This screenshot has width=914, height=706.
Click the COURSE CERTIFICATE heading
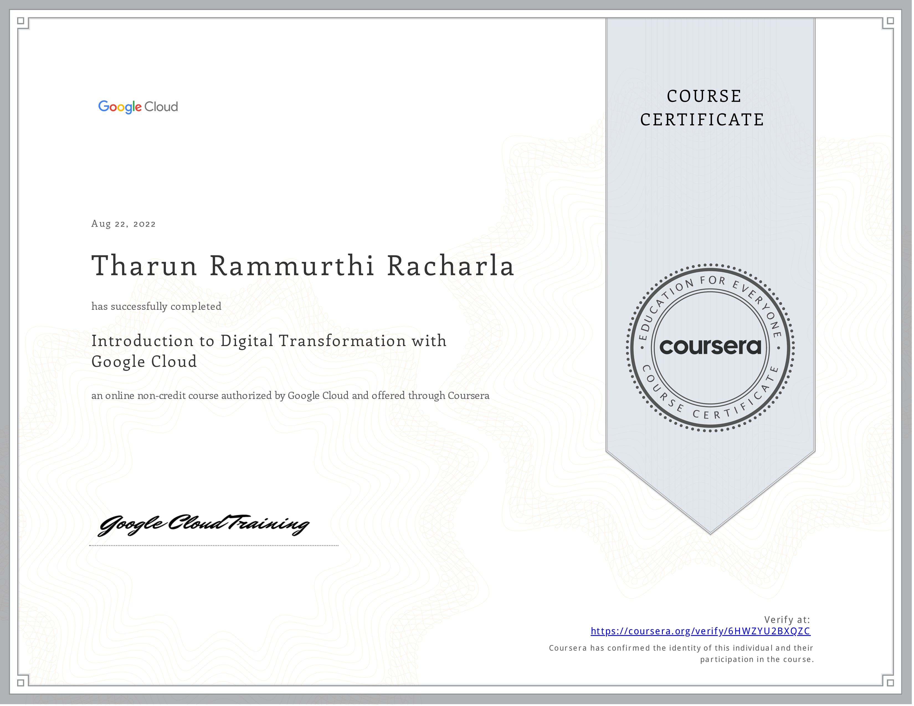(703, 108)
